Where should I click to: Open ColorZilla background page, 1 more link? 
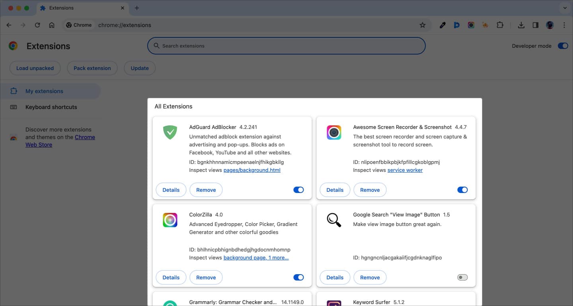click(256, 257)
